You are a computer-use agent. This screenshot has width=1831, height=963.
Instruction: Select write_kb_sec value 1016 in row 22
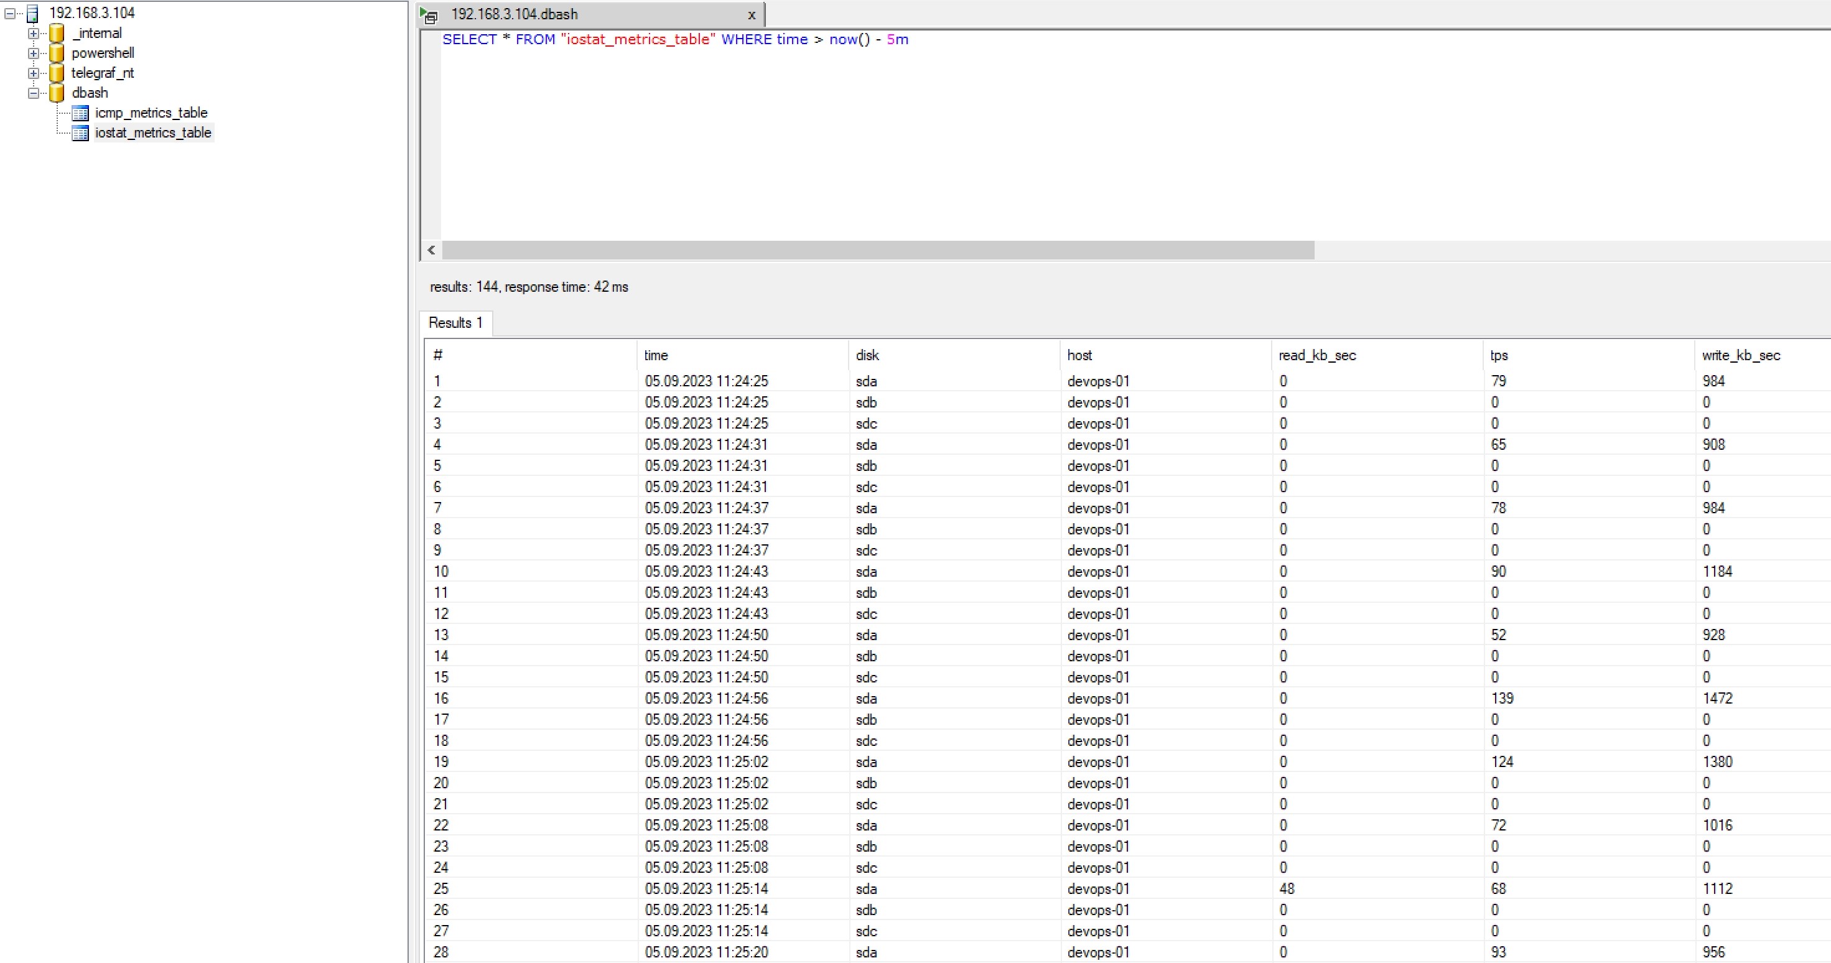coord(1717,825)
